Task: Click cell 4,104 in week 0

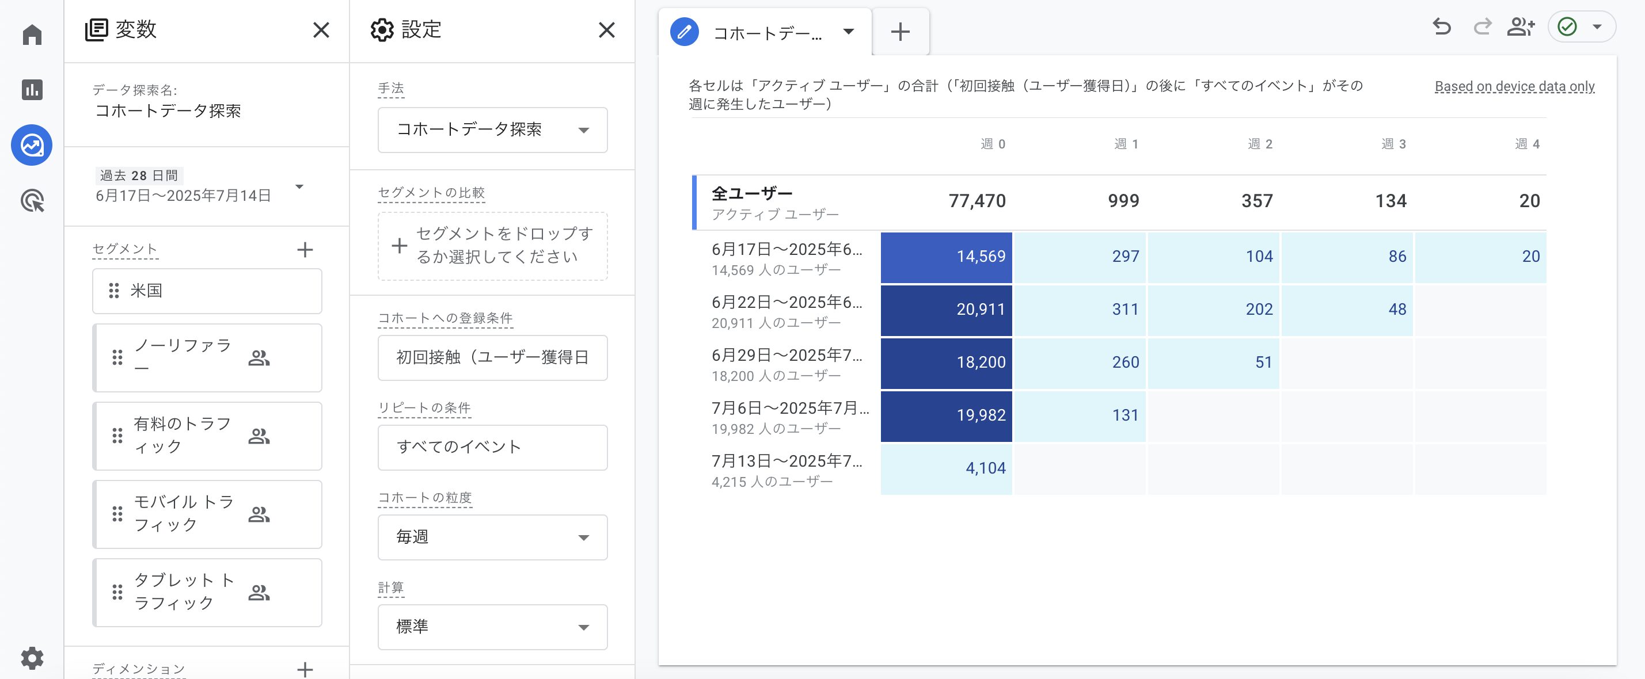Action: (947, 469)
